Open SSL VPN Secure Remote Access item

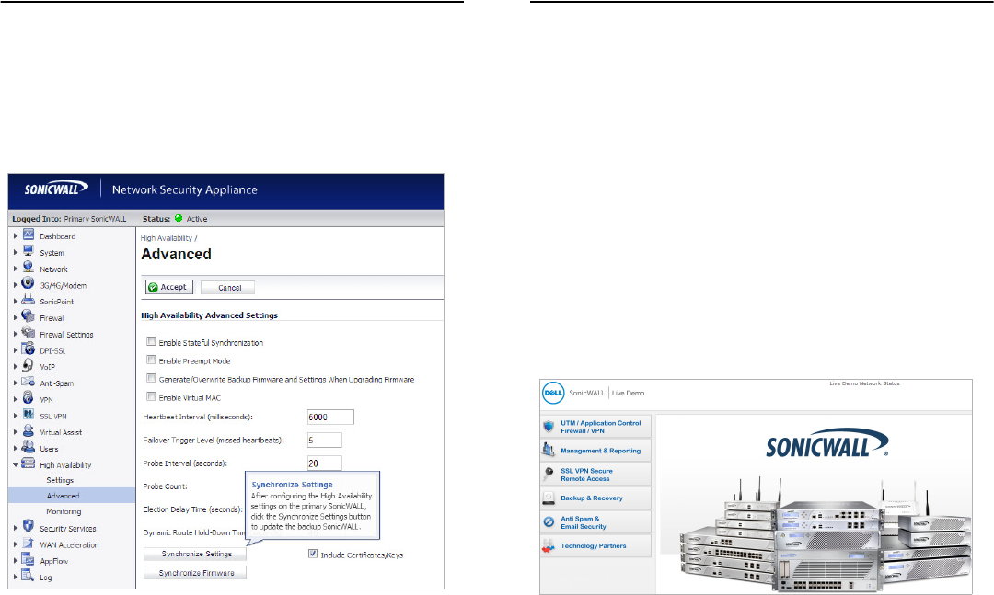pos(595,475)
